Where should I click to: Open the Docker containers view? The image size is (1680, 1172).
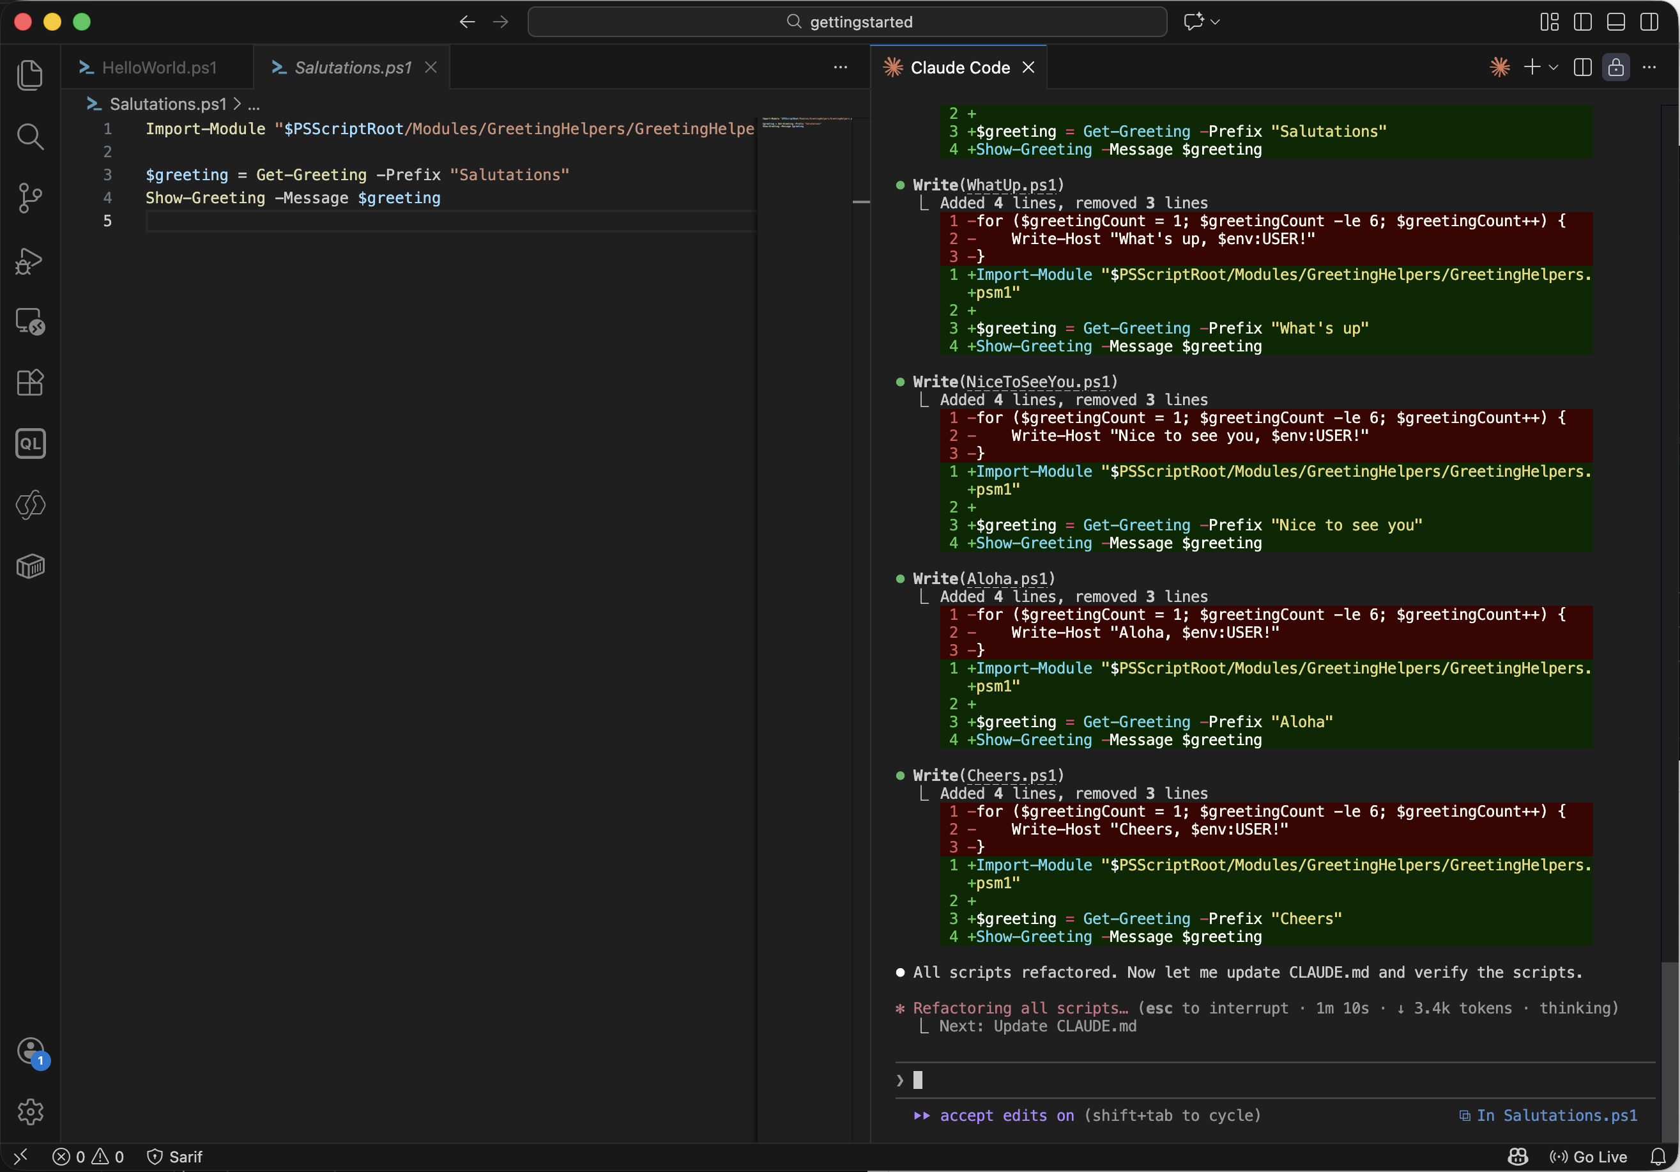(30, 566)
